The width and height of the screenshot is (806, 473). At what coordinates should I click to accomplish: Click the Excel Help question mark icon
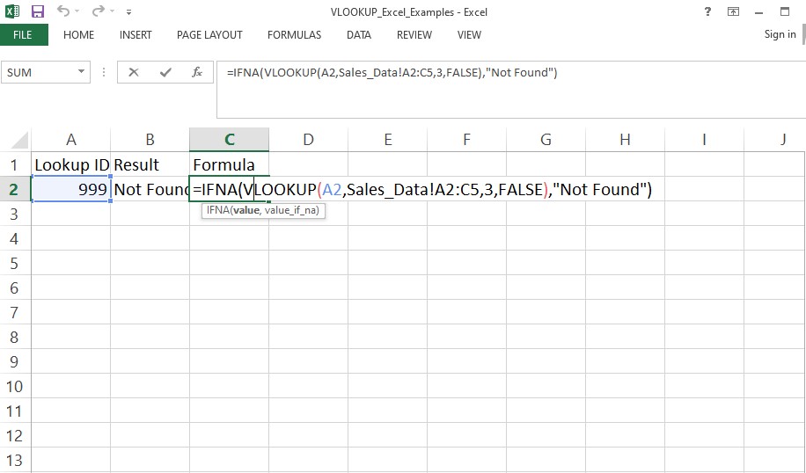708,12
